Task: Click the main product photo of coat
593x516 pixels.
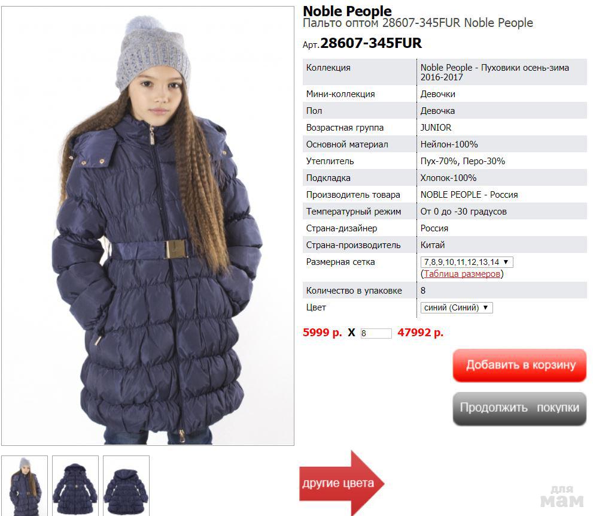Action: [x=147, y=226]
